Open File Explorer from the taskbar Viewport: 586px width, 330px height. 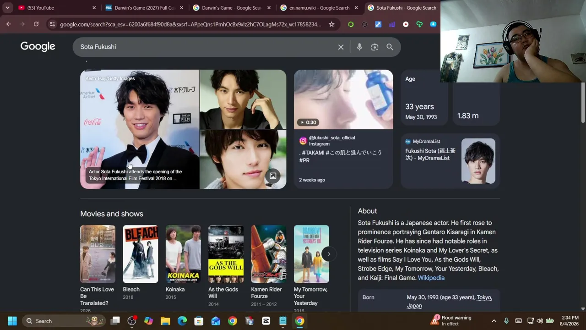tap(165, 321)
